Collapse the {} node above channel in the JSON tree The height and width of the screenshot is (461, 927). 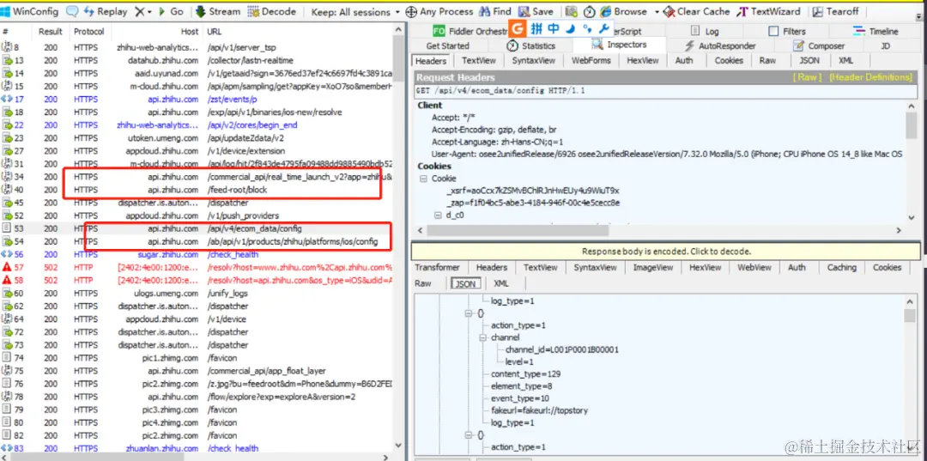[469, 313]
